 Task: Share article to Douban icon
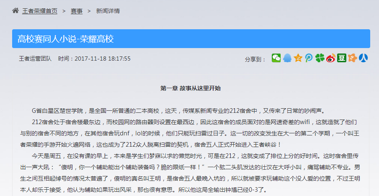pos(342,58)
